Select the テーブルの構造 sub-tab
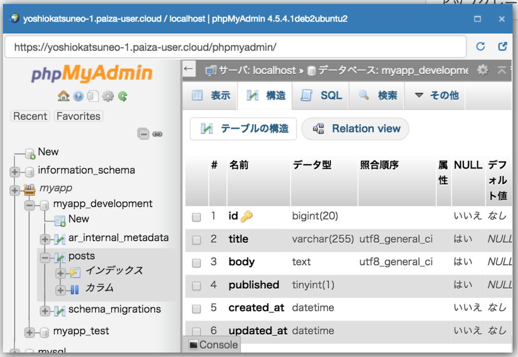This screenshot has height=357, width=518. [243, 129]
